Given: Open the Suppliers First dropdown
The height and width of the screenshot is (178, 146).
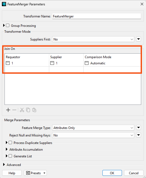Looking at the screenshot, I should tap(93, 39).
